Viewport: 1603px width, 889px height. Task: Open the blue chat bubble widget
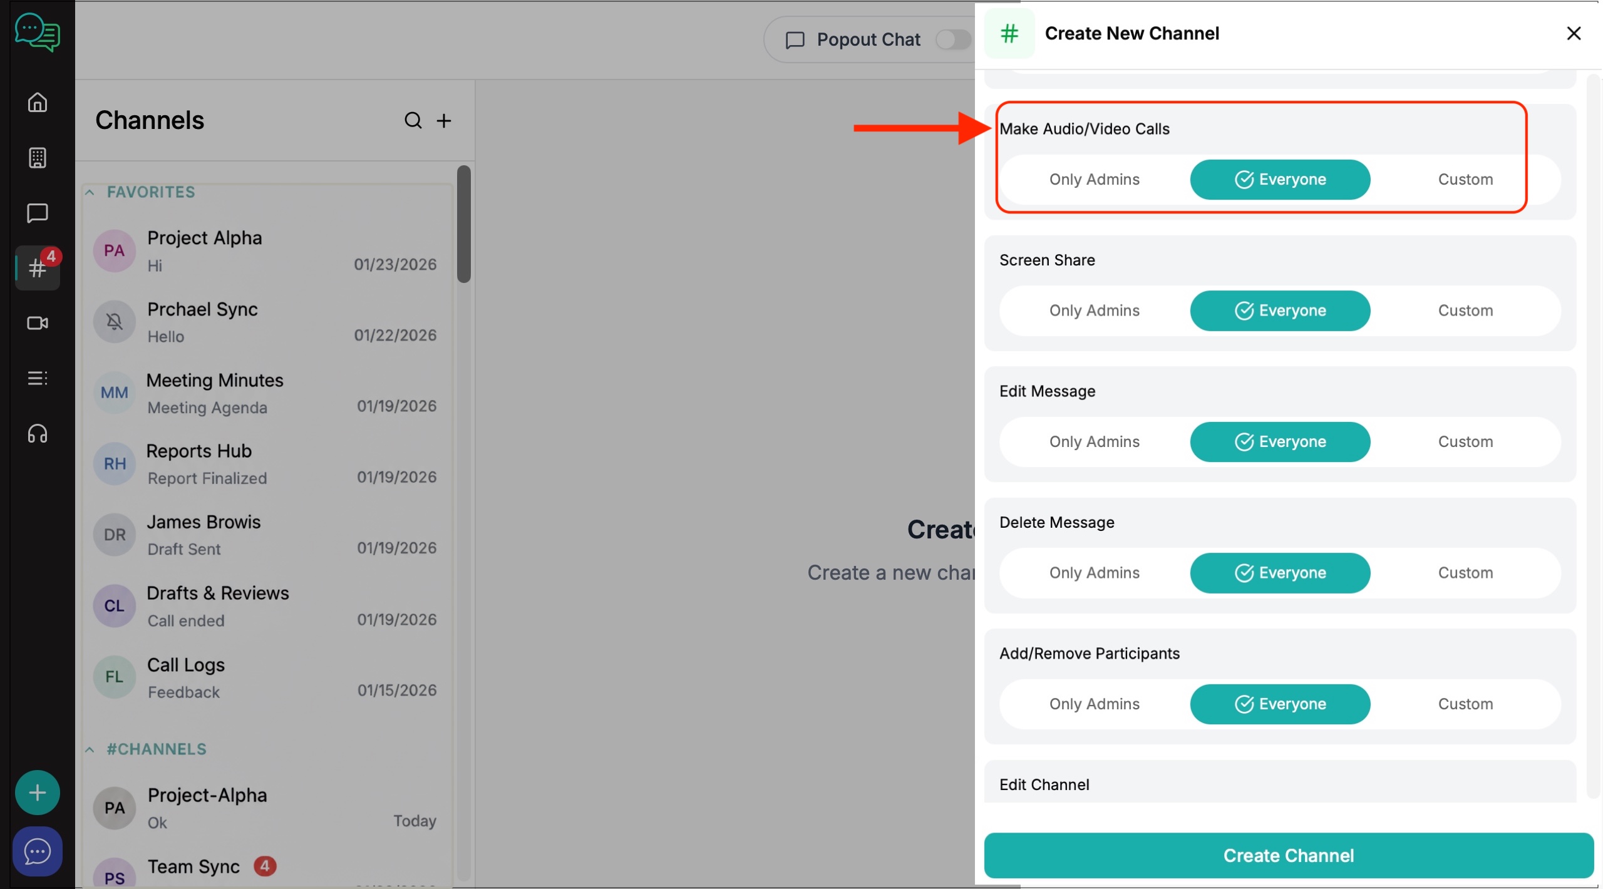tap(38, 851)
